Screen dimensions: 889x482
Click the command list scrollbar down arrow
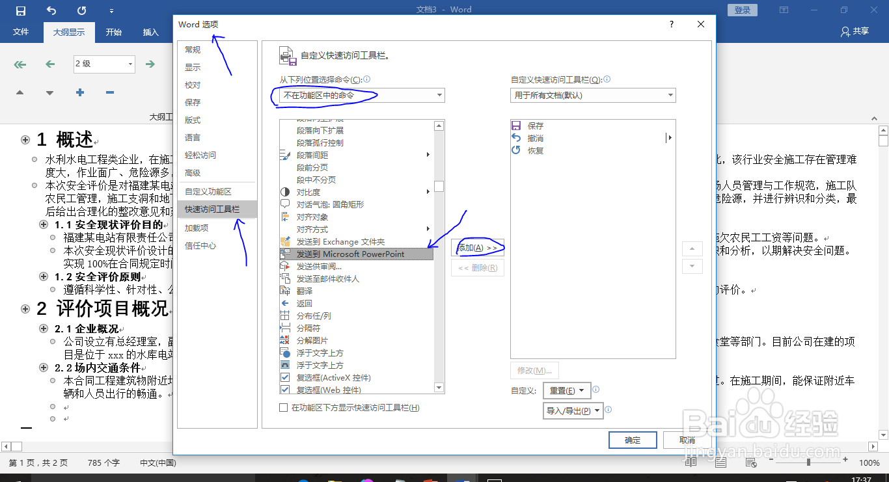tap(439, 388)
